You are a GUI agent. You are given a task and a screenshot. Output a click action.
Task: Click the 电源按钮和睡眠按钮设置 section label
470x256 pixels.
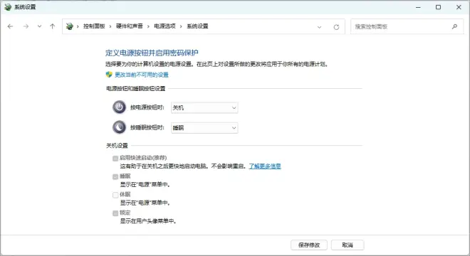pyautogui.click(x=136, y=89)
